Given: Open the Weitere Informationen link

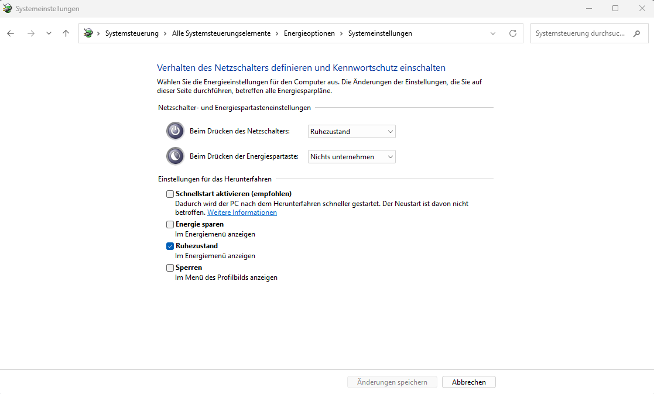Looking at the screenshot, I should point(242,213).
